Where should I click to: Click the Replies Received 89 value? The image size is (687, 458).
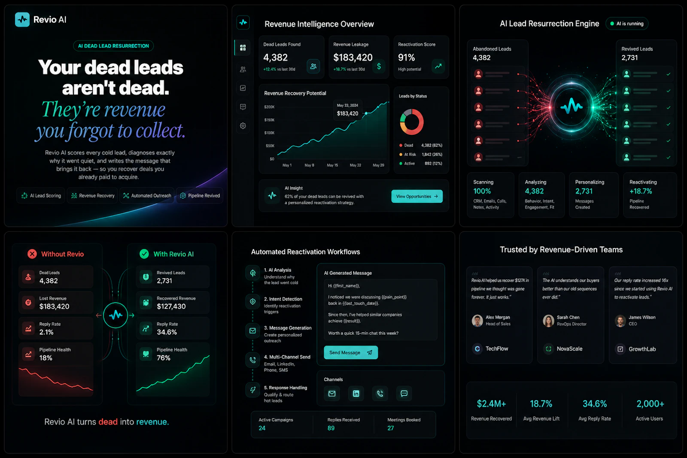click(331, 428)
